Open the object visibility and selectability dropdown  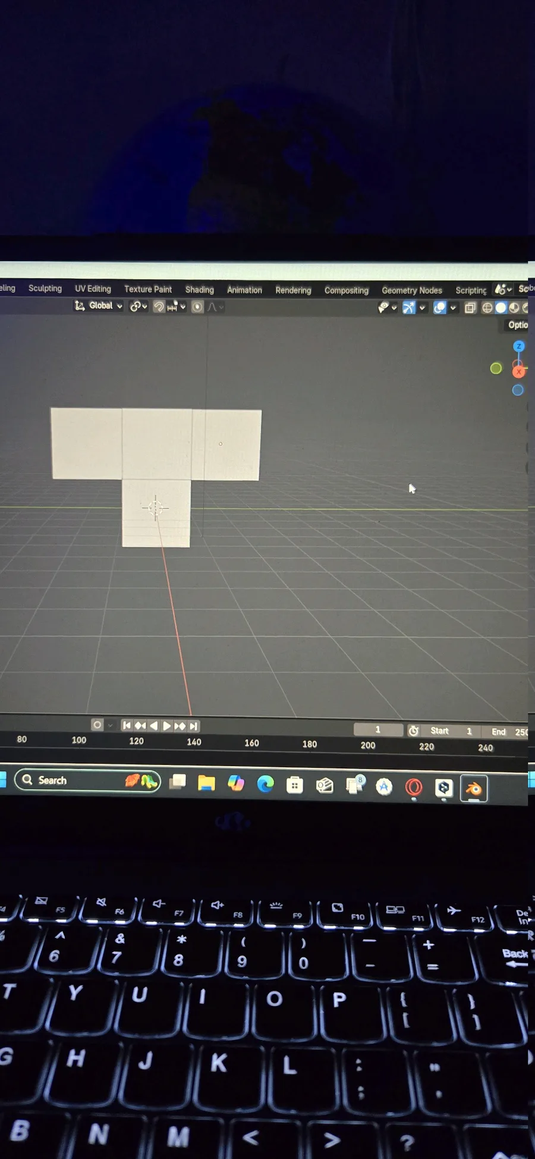387,308
